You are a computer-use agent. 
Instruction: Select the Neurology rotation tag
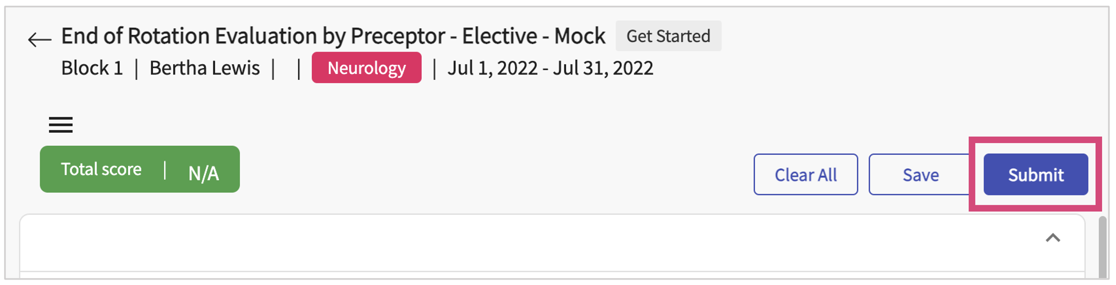click(366, 68)
